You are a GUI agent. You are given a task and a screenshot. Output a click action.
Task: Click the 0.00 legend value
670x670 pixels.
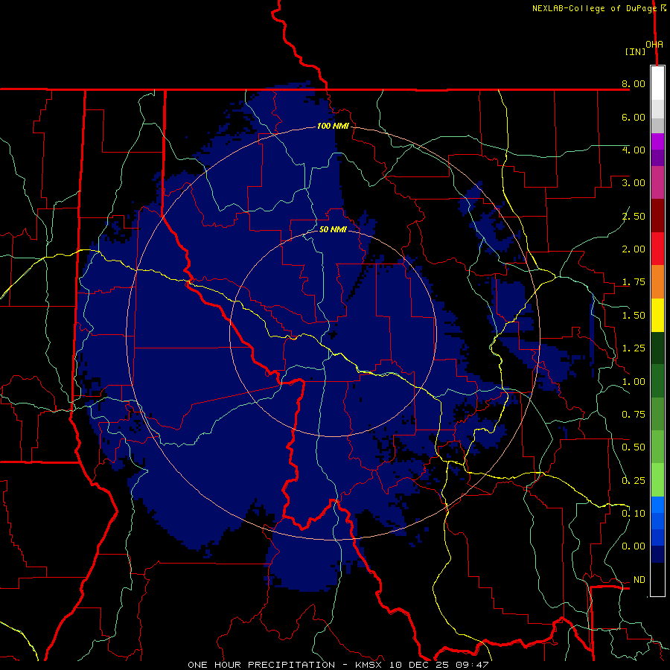(x=634, y=546)
